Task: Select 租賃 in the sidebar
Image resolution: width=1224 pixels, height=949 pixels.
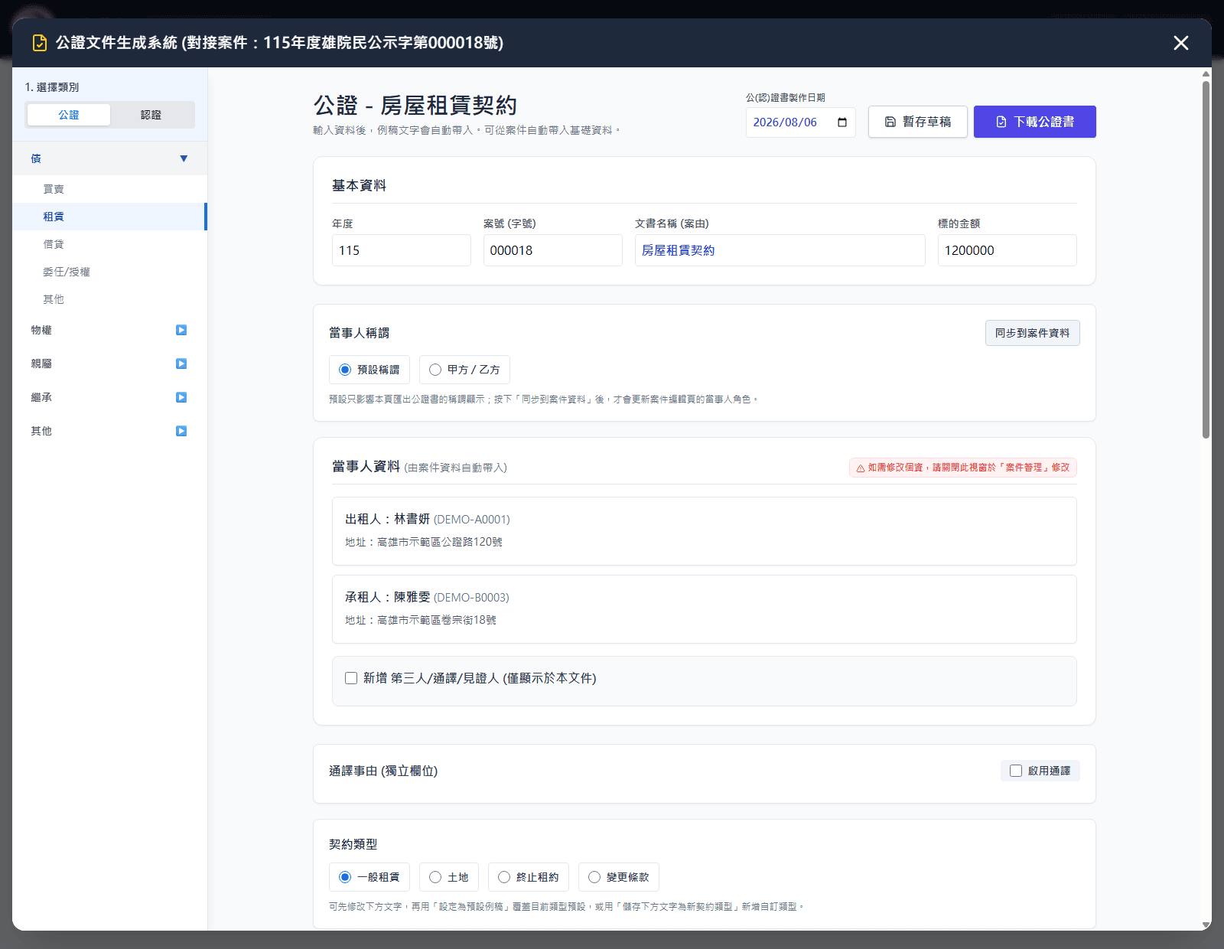Action: click(109, 217)
